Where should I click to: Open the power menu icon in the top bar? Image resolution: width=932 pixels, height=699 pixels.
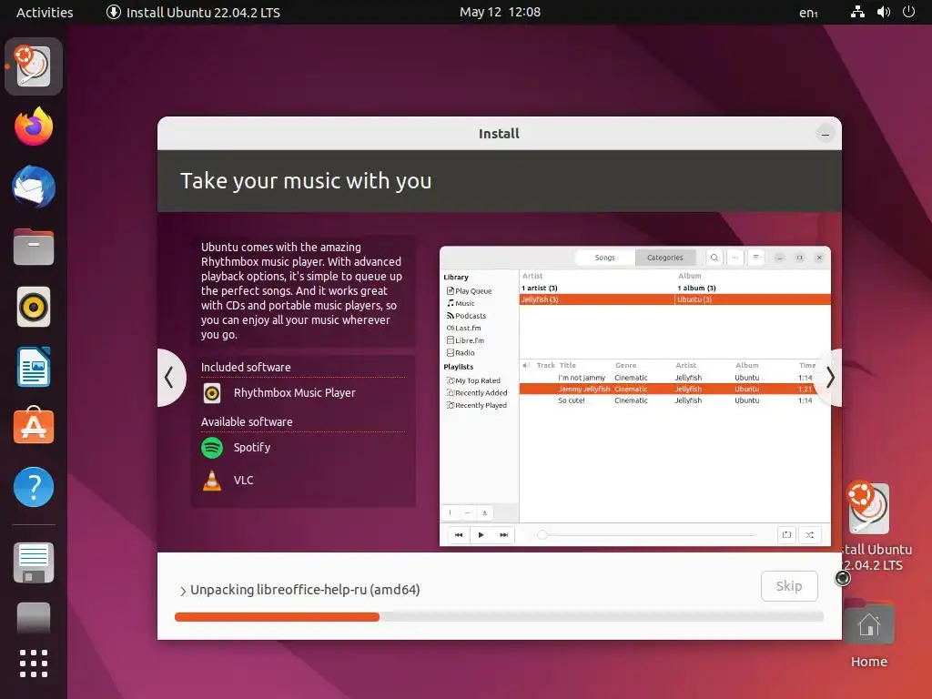pyautogui.click(x=908, y=12)
